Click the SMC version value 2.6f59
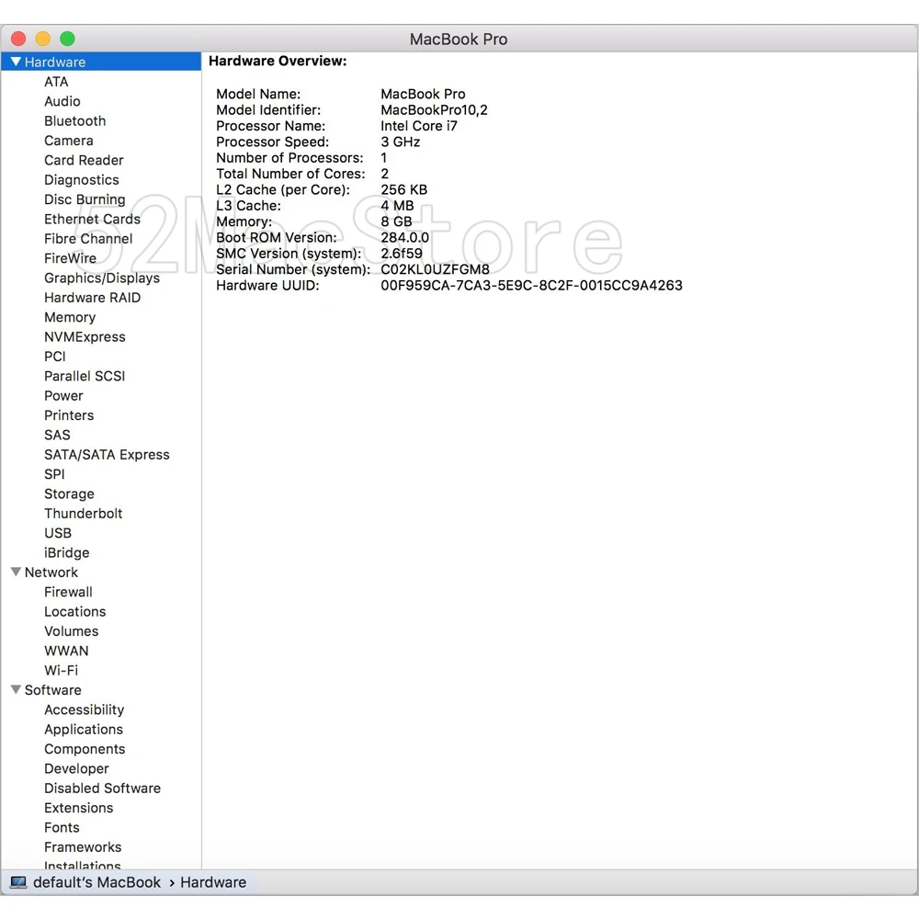The height and width of the screenshot is (919, 919). tap(402, 254)
